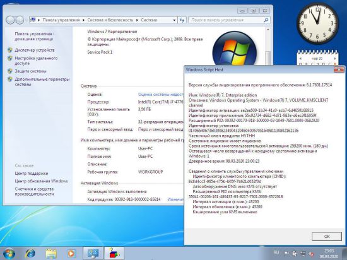Click the RU language indicator in the tray

[x=276, y=252]
